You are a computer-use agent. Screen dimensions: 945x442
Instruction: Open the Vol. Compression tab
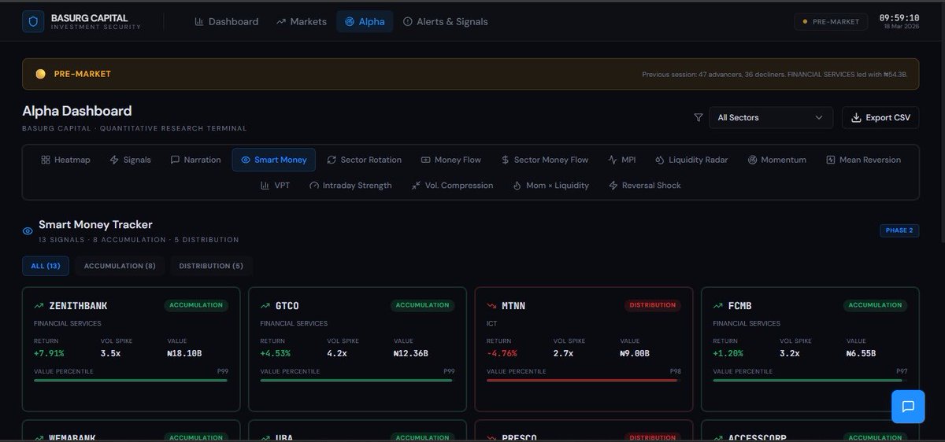(x=452, y=186)
